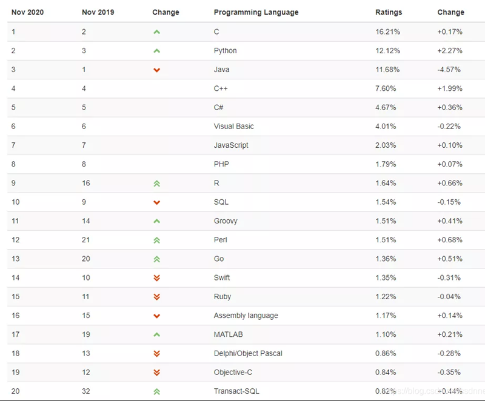Click the Delphi/Object Pascal entry
The image size is (485, 401).
tap(248, 353)
